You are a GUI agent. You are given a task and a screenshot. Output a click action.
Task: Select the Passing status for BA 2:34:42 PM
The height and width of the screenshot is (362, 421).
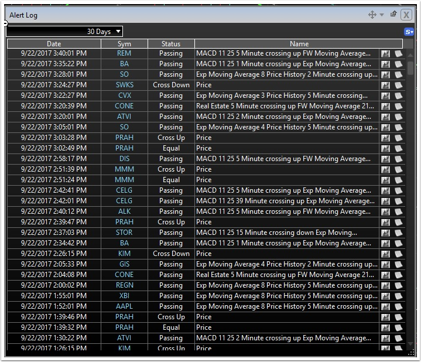pyautogui.click(x=171, y=243)
